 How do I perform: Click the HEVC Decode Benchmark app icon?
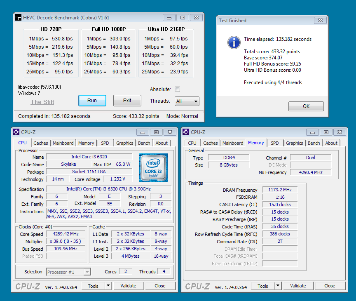point(18,17)
